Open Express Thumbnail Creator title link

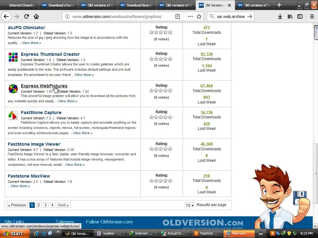tap(50, 54)
